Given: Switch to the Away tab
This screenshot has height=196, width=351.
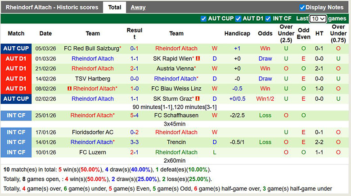Looking at the screenshot, I should point(138,7).
